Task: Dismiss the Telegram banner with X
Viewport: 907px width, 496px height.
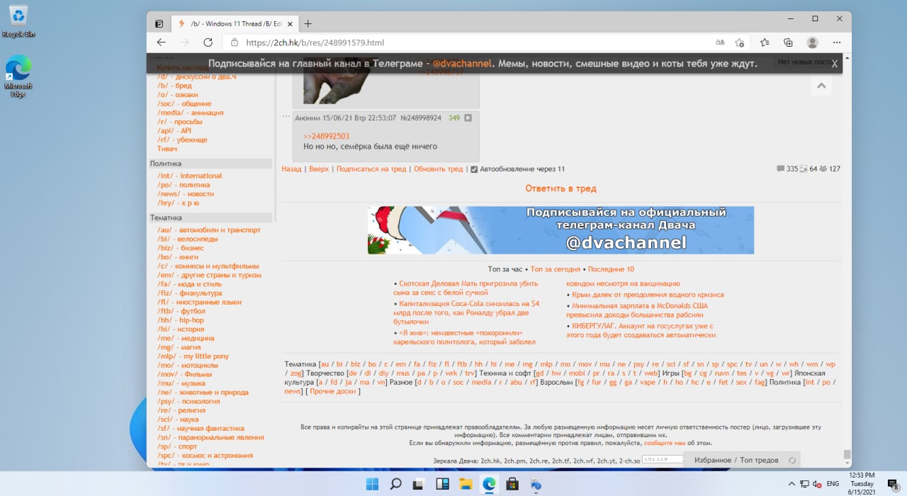Action: click(834, 64)
